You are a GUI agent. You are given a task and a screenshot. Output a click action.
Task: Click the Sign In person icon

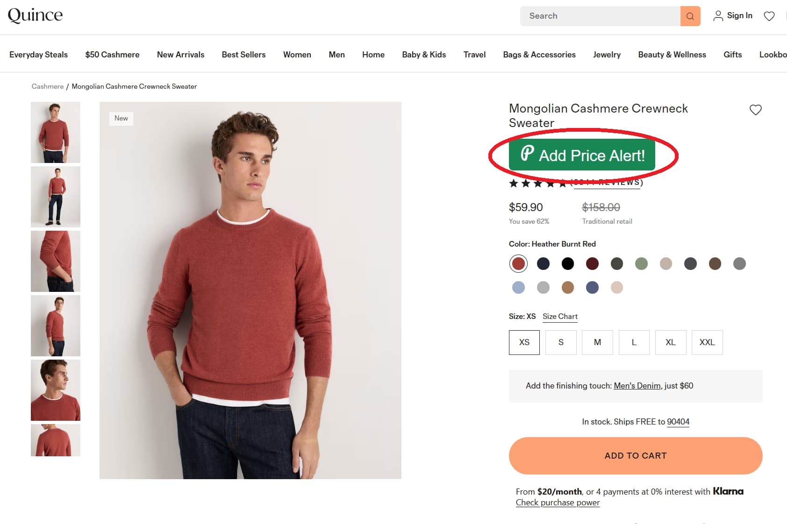pyautogui.click(x=718, y=15)
